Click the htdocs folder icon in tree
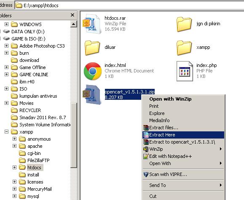The width and height of the screenshot is (244, 200). tap(22, 168)
